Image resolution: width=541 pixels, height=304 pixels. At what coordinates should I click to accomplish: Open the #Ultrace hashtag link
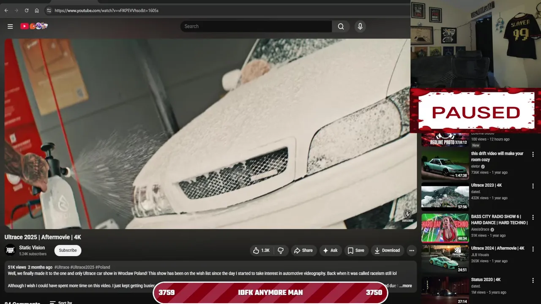coord(61,267)
